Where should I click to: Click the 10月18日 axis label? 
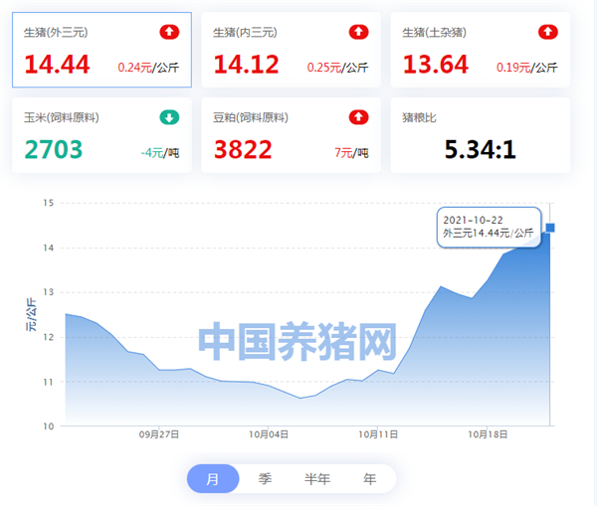(488, 434)
